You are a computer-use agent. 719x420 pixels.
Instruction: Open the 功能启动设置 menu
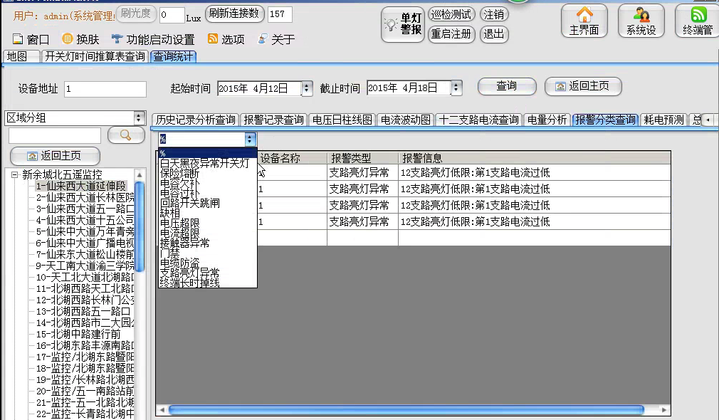coord(153,40)
